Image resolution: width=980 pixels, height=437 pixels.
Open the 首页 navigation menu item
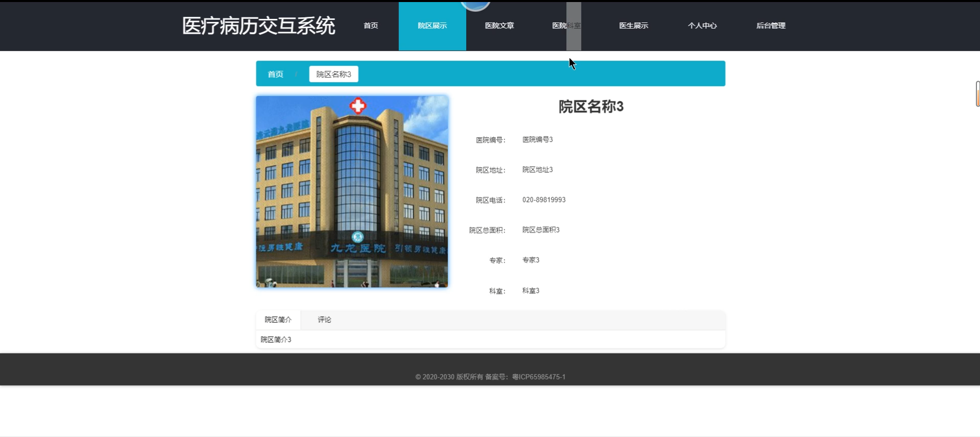(371, 25)
